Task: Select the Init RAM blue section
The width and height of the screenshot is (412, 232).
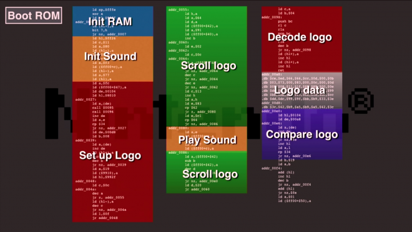Action: click(113, 21)
